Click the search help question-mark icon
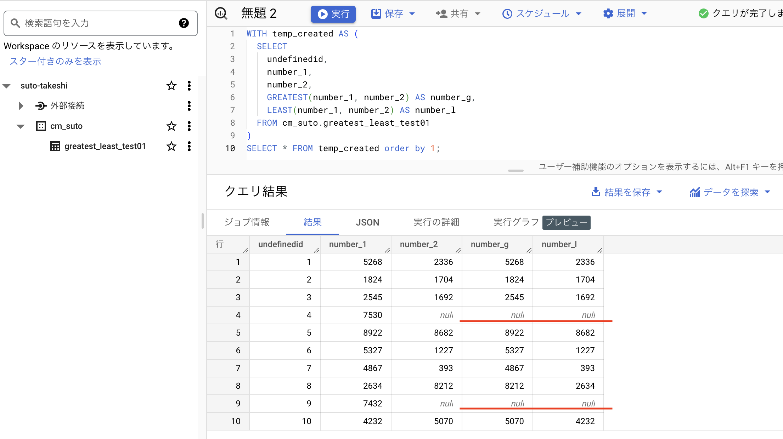783x439 pixels. coord(184,23)
